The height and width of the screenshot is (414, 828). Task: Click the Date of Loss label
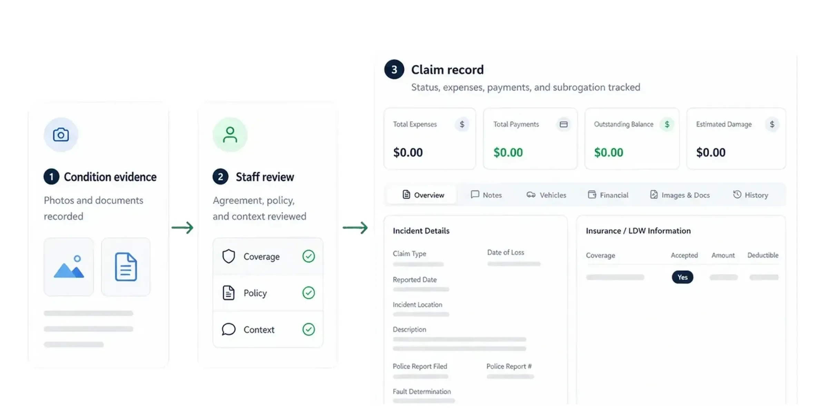click(x=505, y=253)
